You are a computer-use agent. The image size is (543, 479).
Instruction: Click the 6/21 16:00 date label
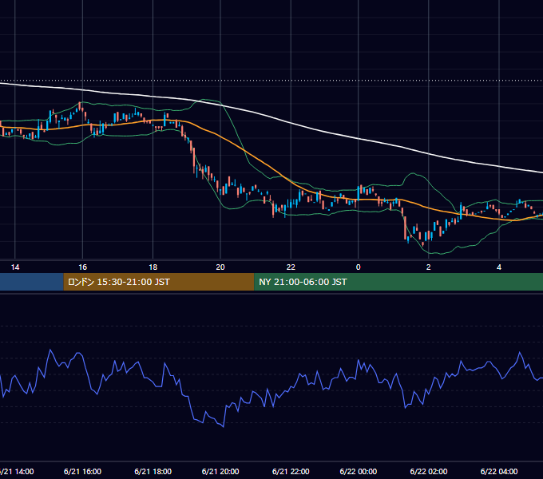pyautogui.click(x=82, y=471)
